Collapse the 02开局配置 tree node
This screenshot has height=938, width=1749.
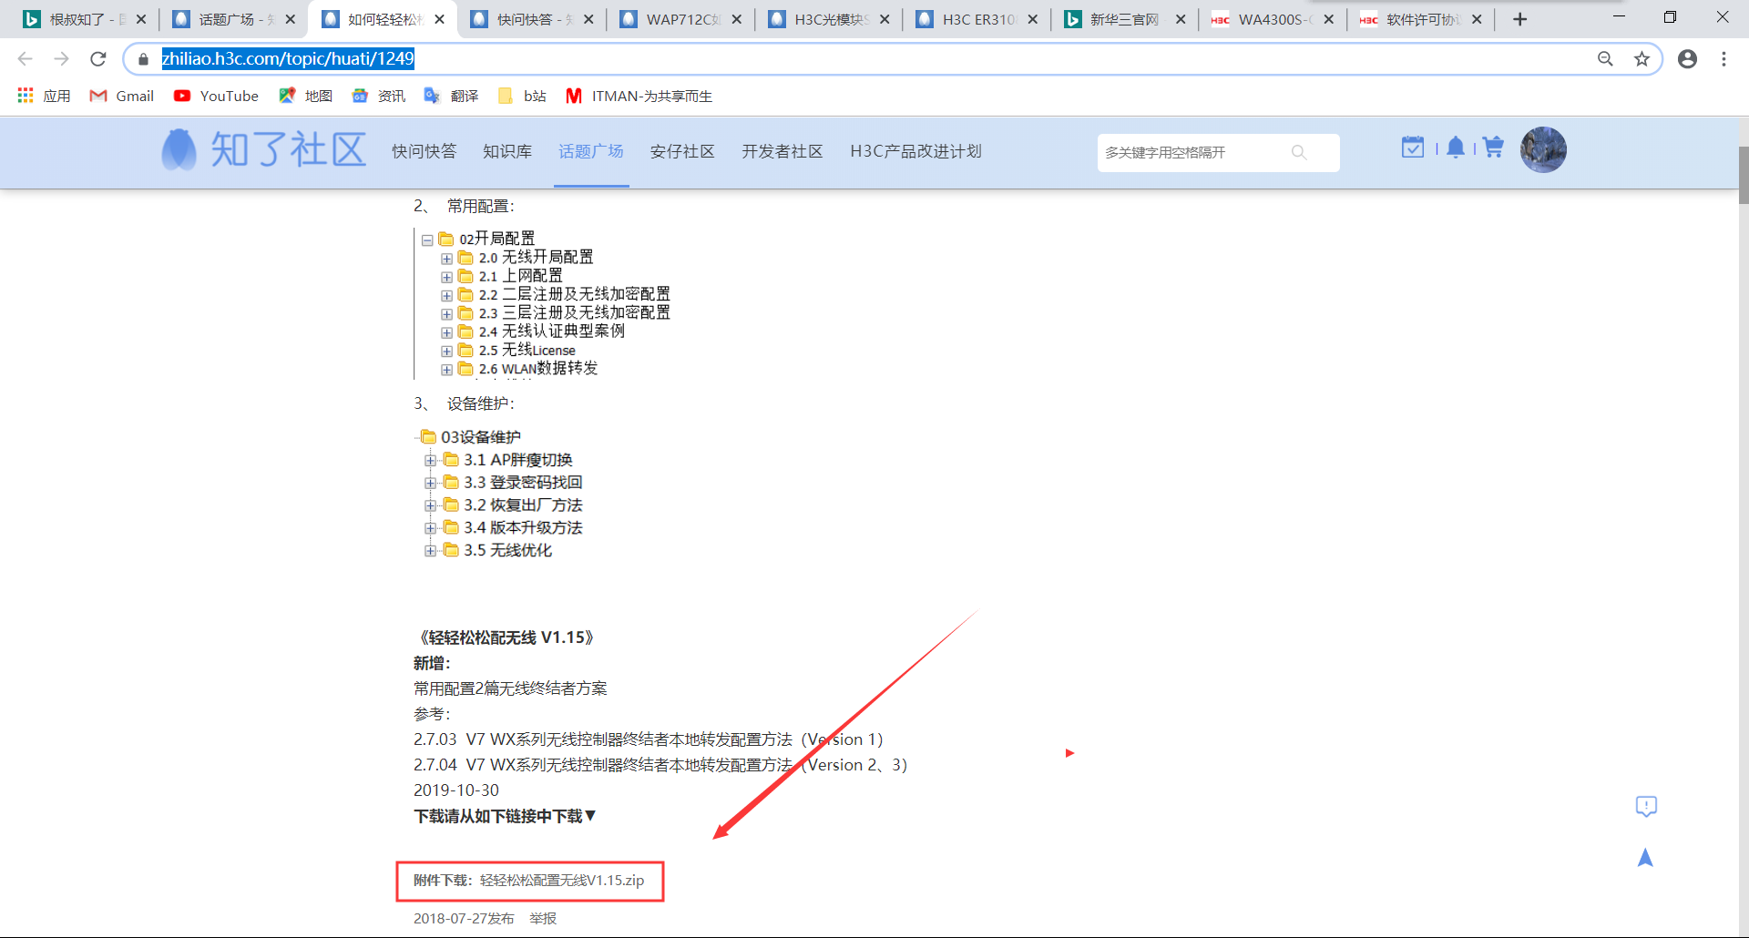pyautogui.click(x=427, y=240)
